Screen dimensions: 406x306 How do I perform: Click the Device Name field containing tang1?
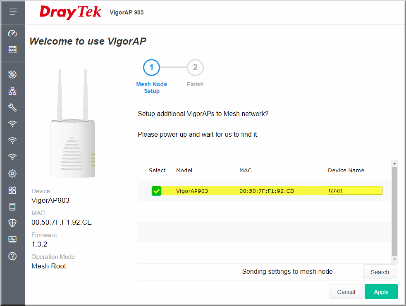click(355, 191)
